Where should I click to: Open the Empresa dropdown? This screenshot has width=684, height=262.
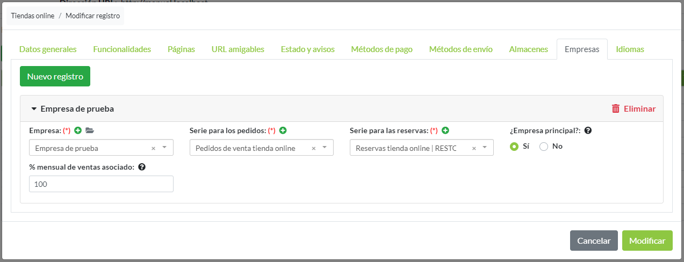tap(164, 148)
